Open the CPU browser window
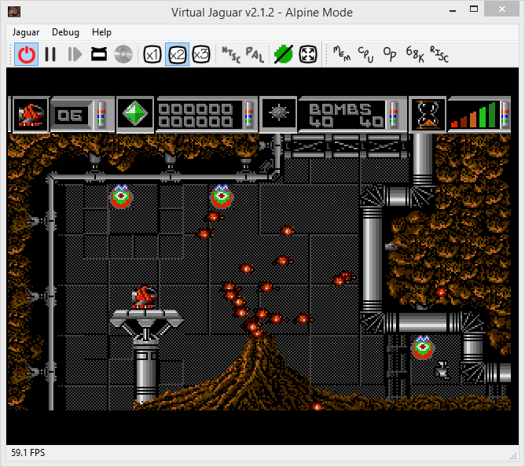Screen dimensions: 525x467 (x=366, y=54)
